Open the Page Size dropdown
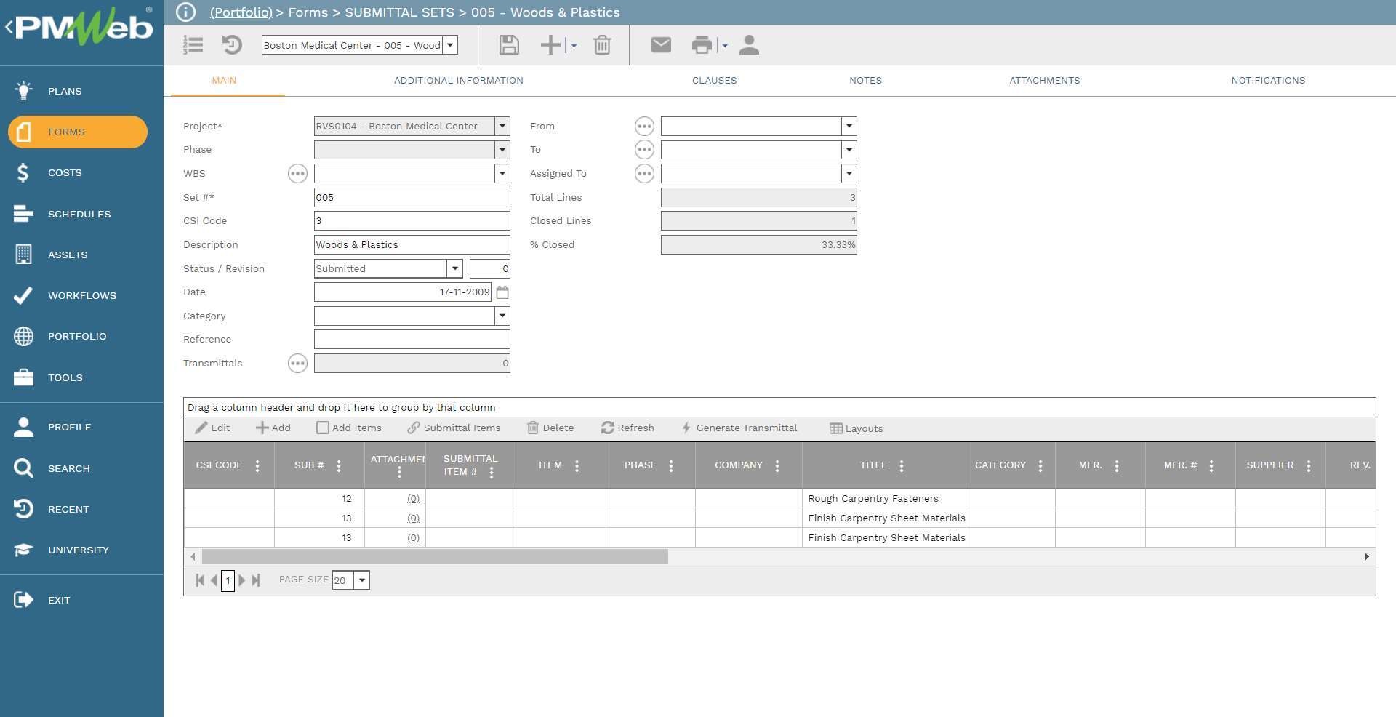The height and width of the screenshot is (717, 1396). (x=361, y=580)
